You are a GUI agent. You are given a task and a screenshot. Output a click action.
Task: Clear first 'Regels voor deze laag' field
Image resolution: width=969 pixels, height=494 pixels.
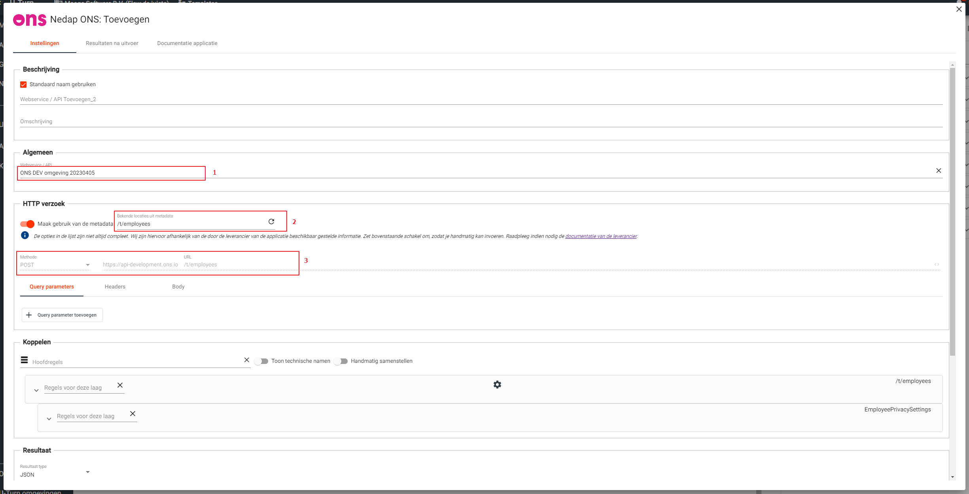coord(120,385)
